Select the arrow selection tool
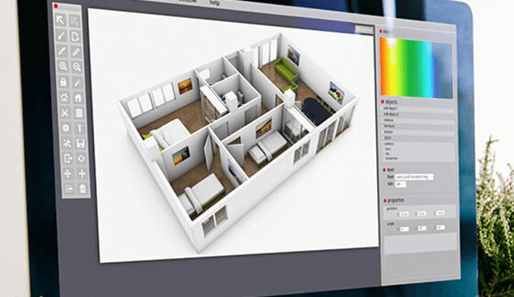The image size is (514, 297). [61, 20]
